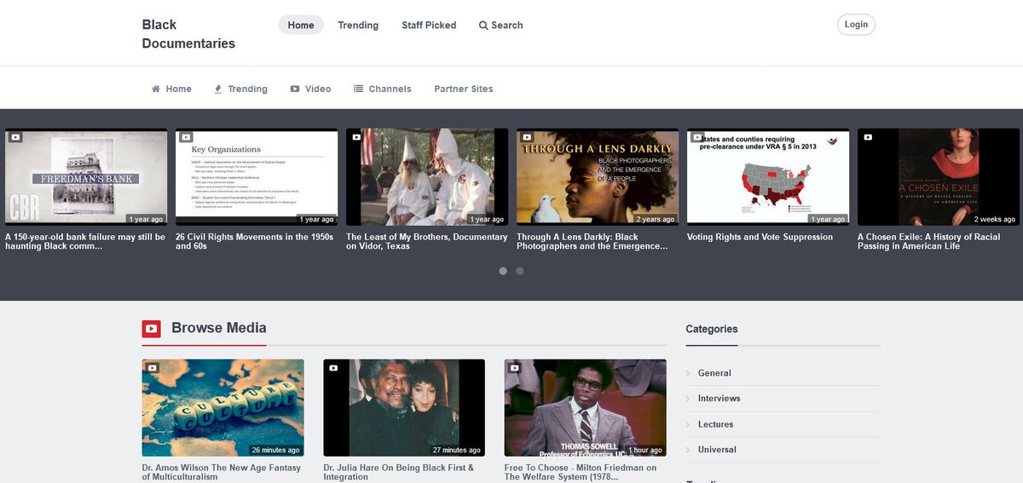Click video badge icon on Through A Lens Darkly thumbnail
Screen dimensions: 1023x483
527,137
